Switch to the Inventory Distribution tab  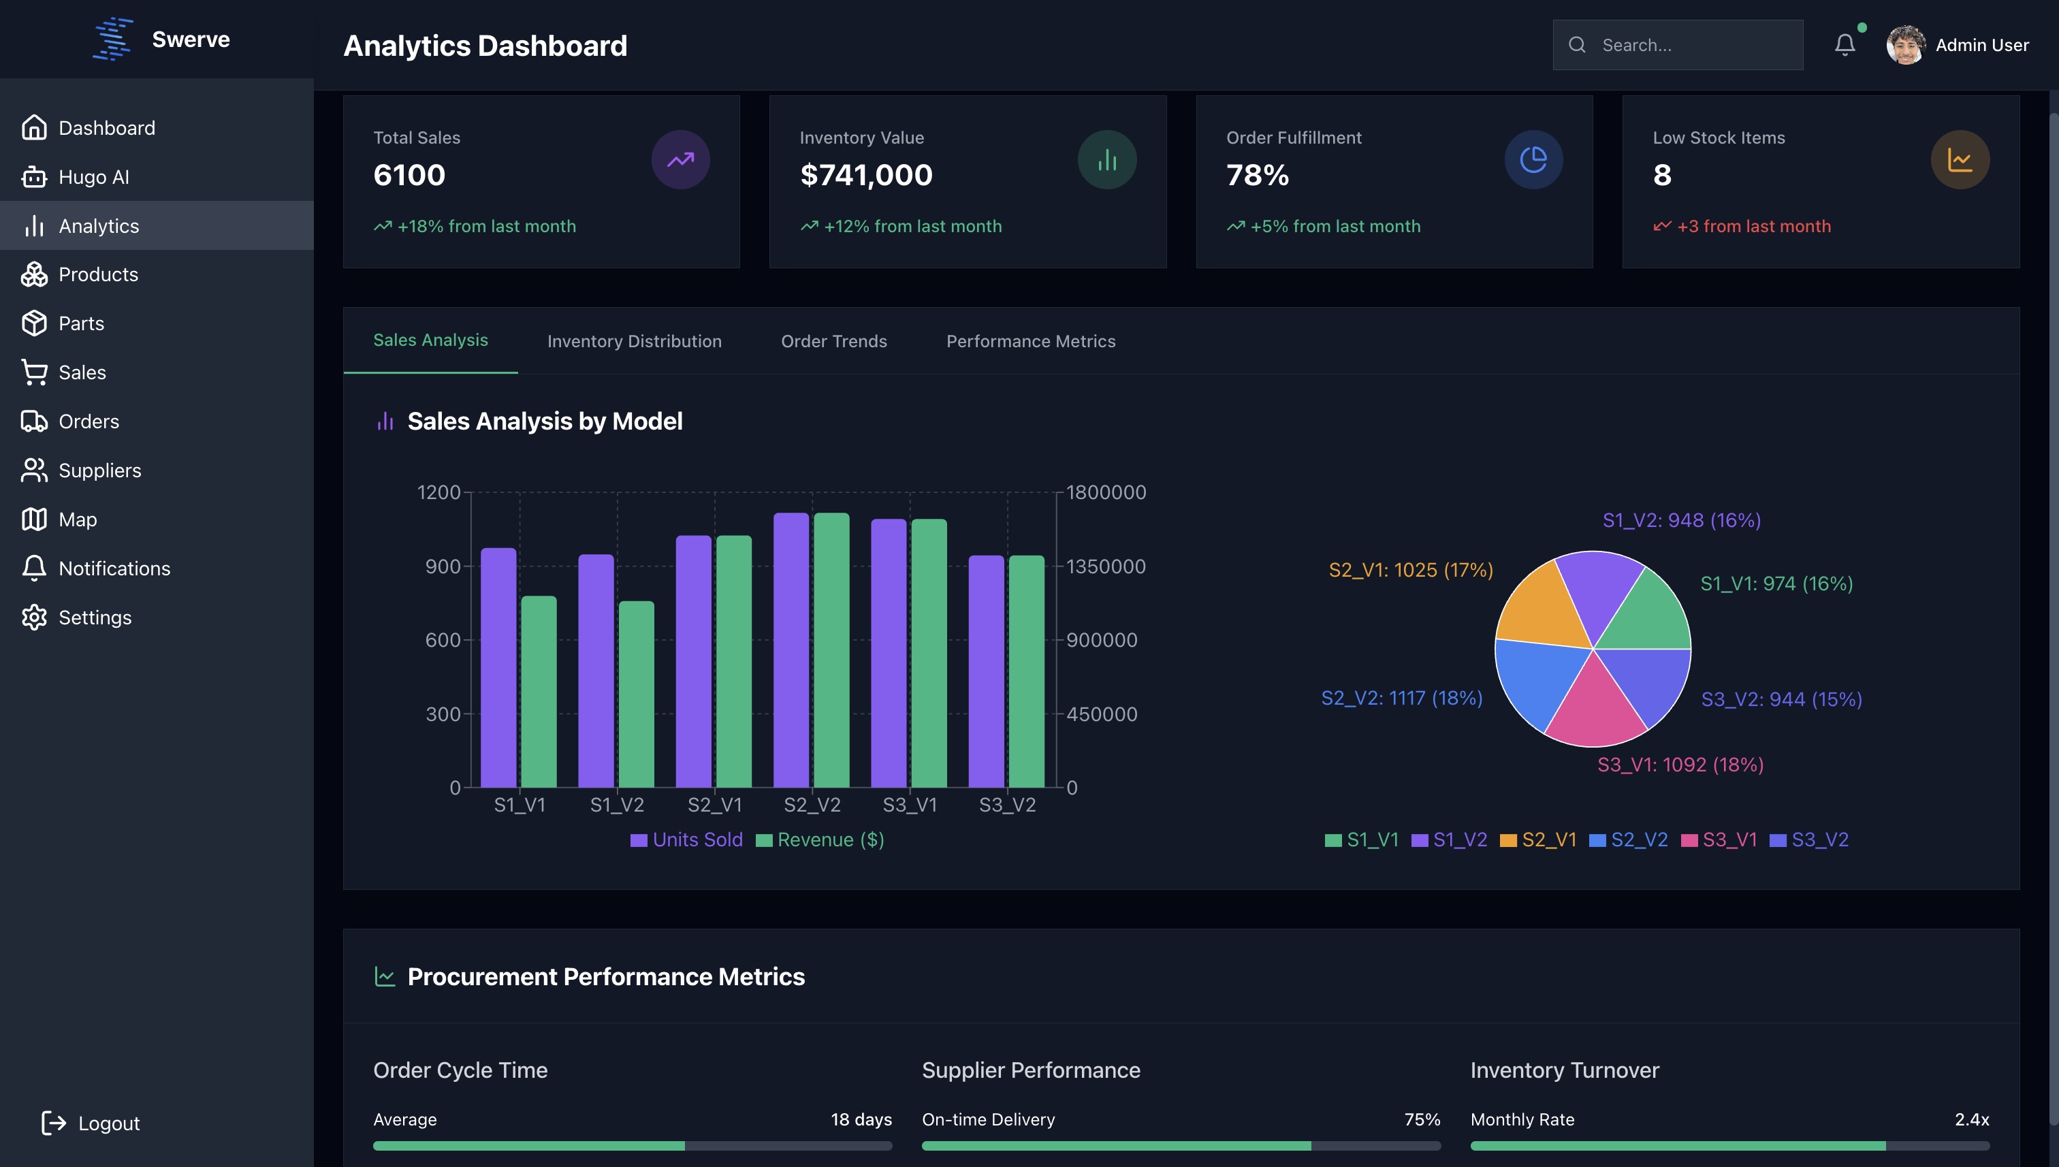634,341
